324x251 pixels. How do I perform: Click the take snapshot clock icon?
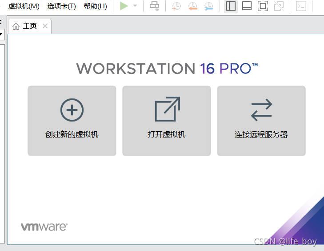(176, 6)
